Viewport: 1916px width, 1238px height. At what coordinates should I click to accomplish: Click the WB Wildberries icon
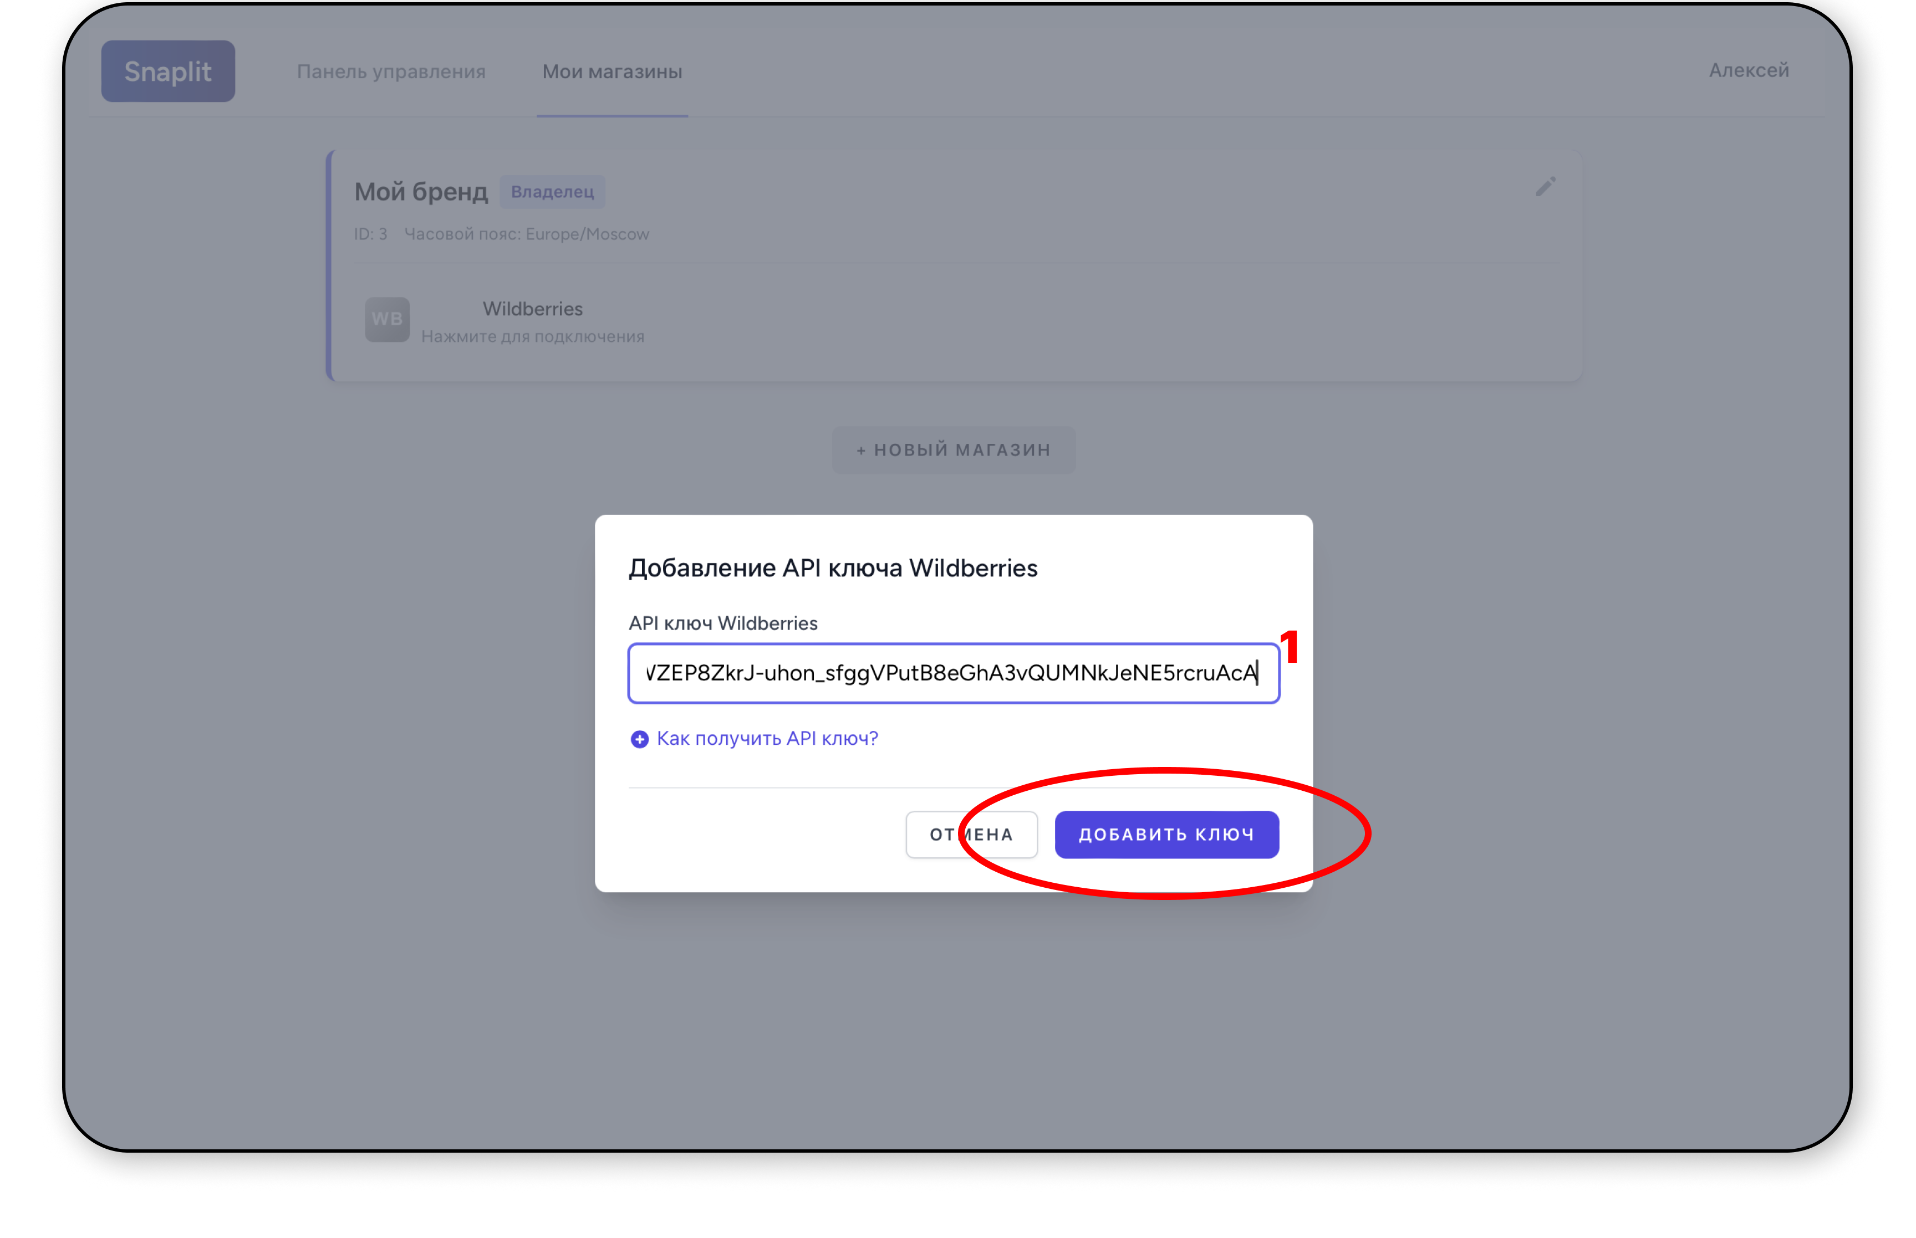pyautogui.click(x=387, y=320)
